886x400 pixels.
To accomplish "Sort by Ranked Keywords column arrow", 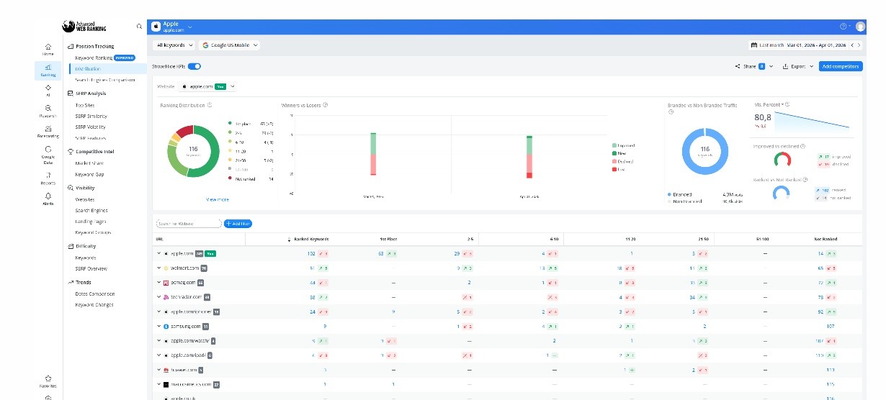I will tap(289, 239).
